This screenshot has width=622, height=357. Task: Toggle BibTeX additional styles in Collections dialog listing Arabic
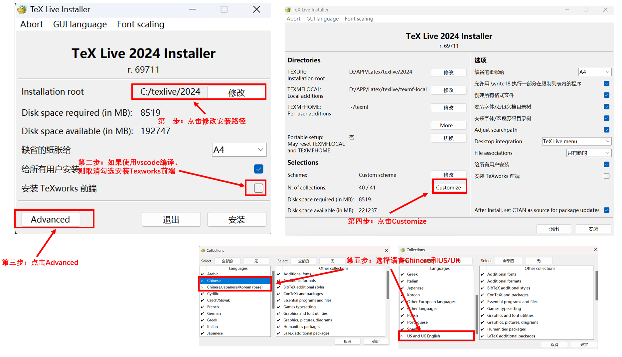pyautogui.click(x=331, y=287)
